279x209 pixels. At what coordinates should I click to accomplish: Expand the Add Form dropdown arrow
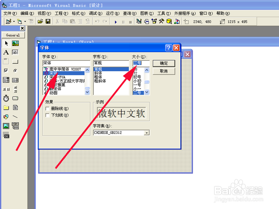coord(25,22)
